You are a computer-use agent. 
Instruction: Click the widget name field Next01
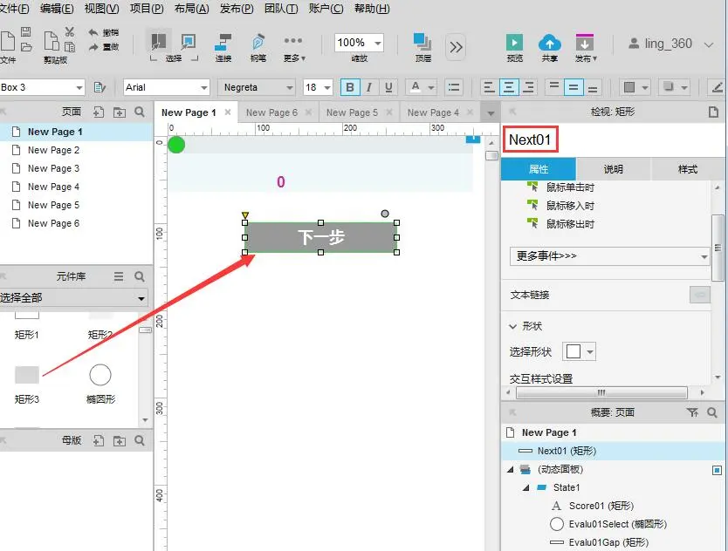pos(530,139)
